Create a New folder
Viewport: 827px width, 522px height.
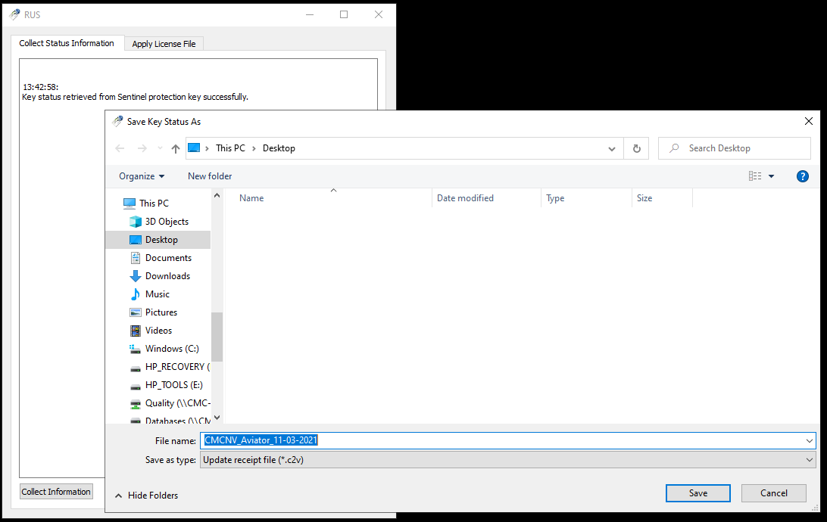tap(210, 176)
